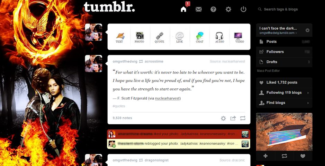Click the Posts document icon
Screen dimensions: 325x166
pyautogui.click(x=261, y=41)
